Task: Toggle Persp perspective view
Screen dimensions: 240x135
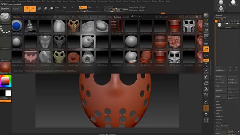Action: 206,37
